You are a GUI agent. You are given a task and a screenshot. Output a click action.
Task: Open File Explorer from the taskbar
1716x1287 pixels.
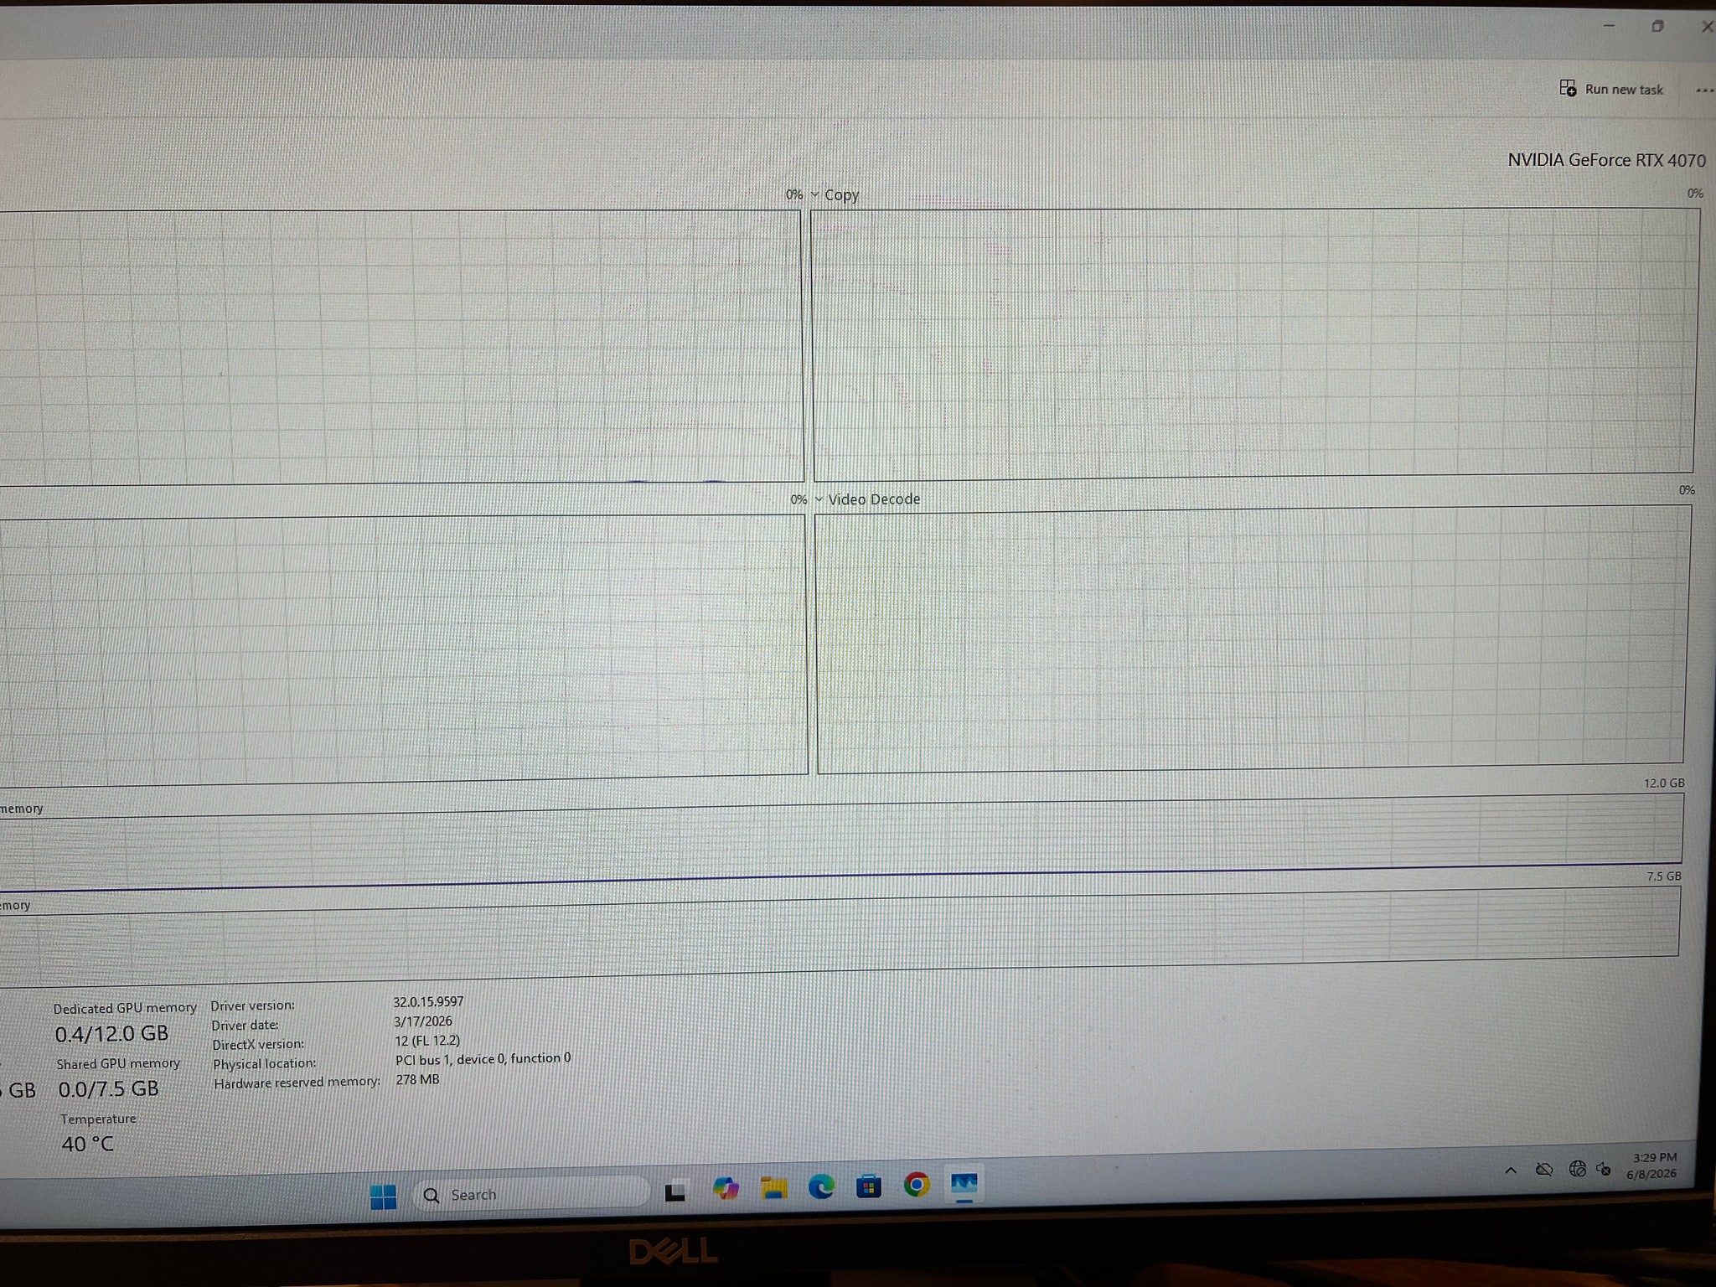(x=773, y=1188)
